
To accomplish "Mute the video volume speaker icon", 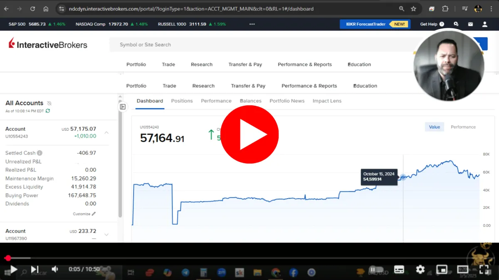I will [x=55, y=270].
